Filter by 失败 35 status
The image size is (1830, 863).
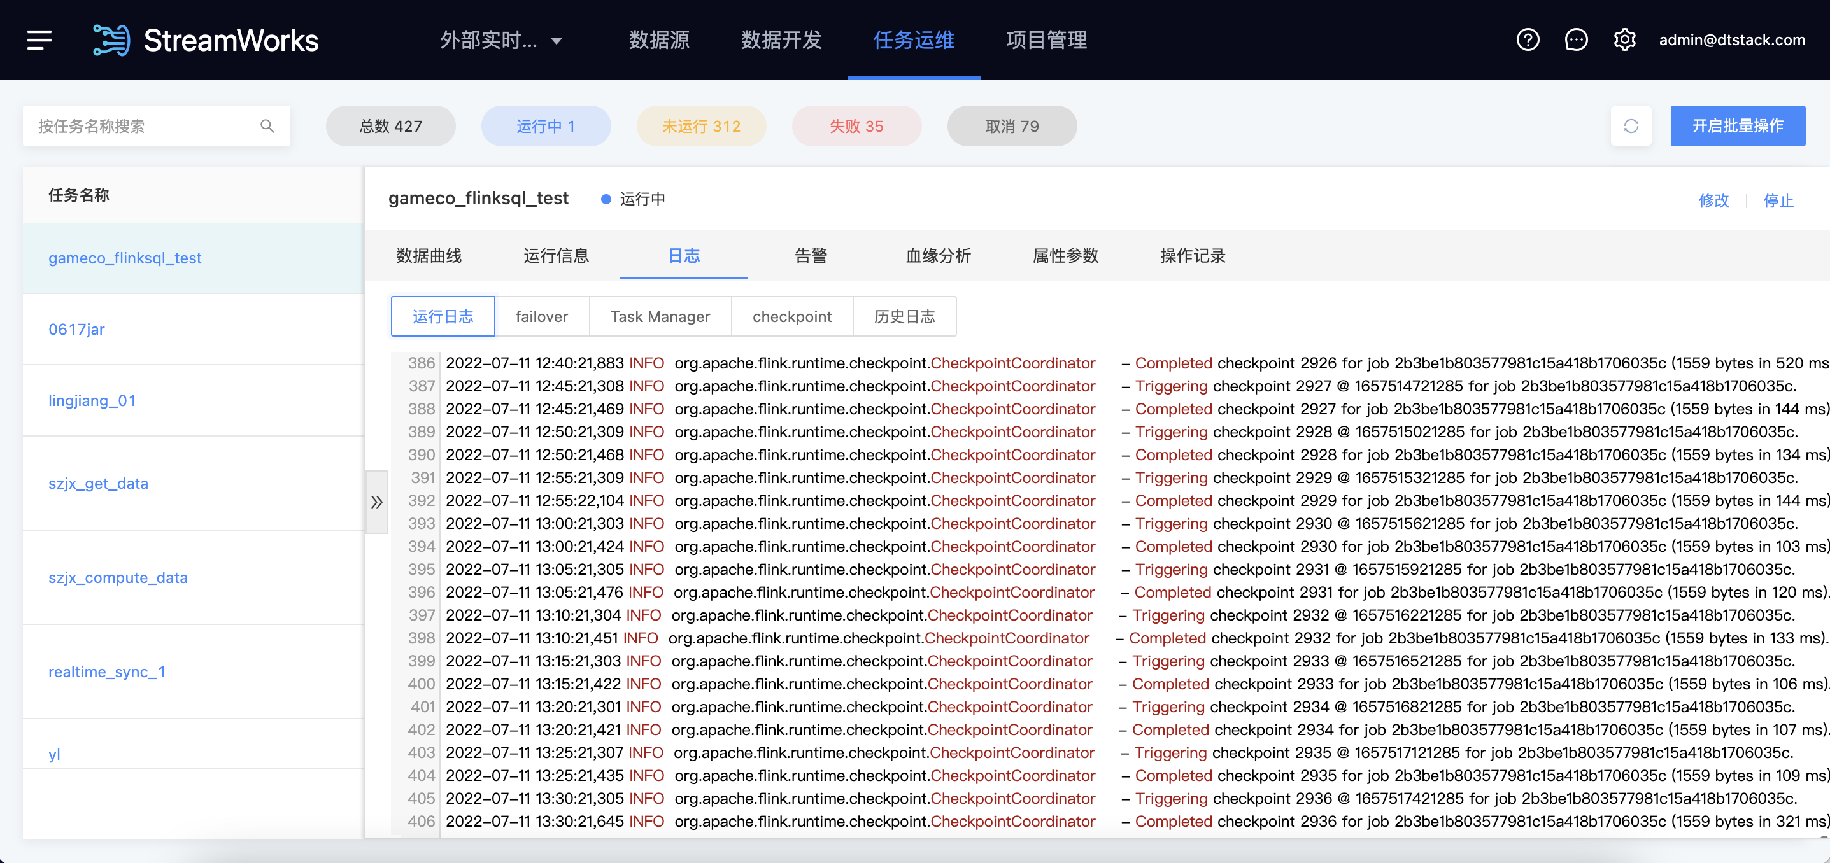coord(857,126)
